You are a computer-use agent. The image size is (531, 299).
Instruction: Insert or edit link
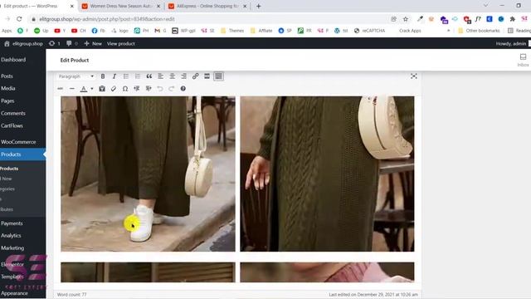tap(196, 76)
